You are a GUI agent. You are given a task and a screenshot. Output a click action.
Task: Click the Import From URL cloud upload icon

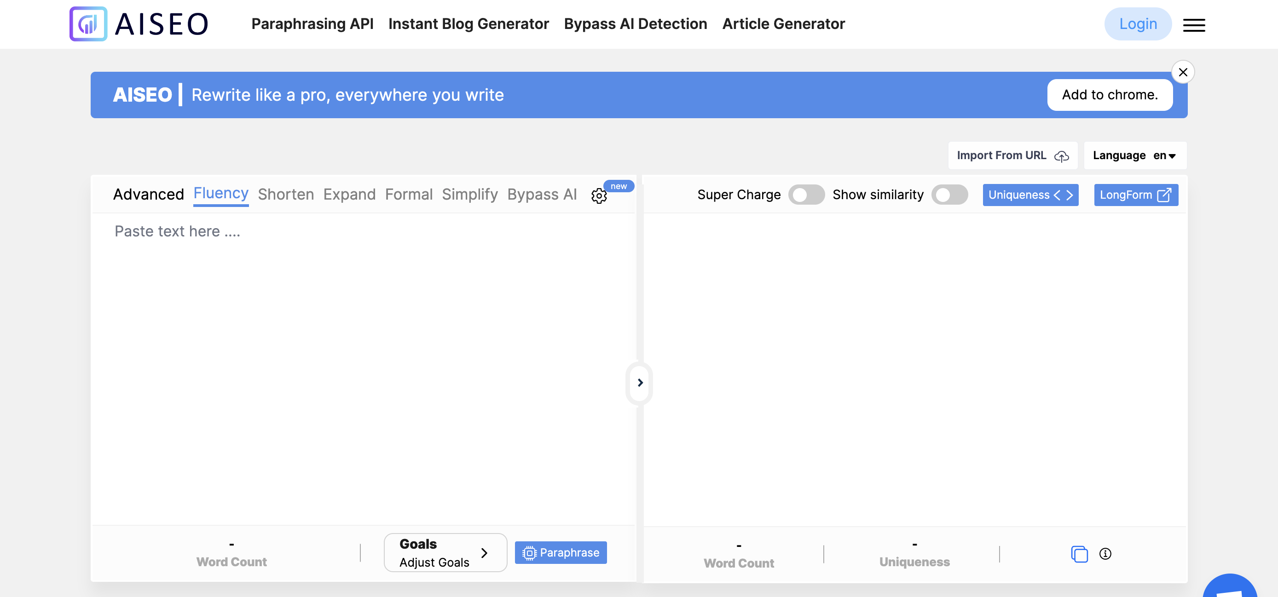coord(1061,156)
